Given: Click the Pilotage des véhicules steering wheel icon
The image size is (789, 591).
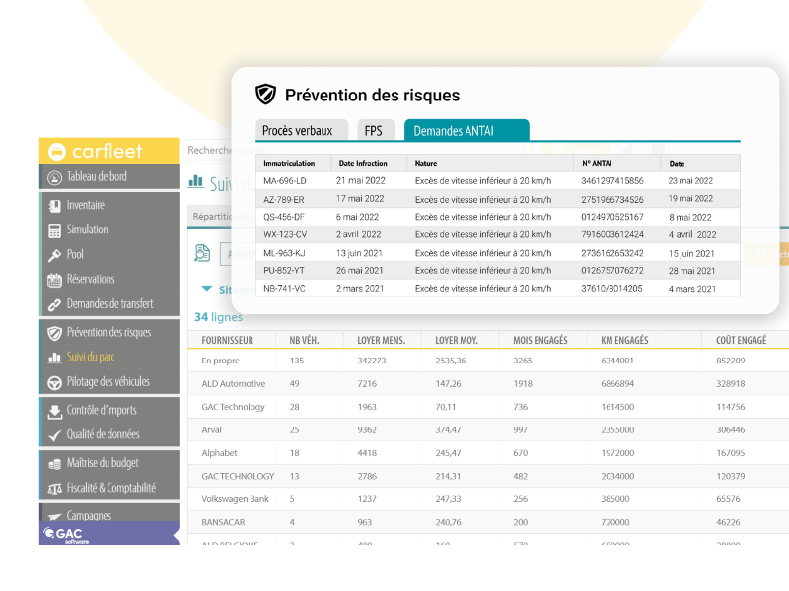Looking at the screenshot, I should click(x=54, y=382).
